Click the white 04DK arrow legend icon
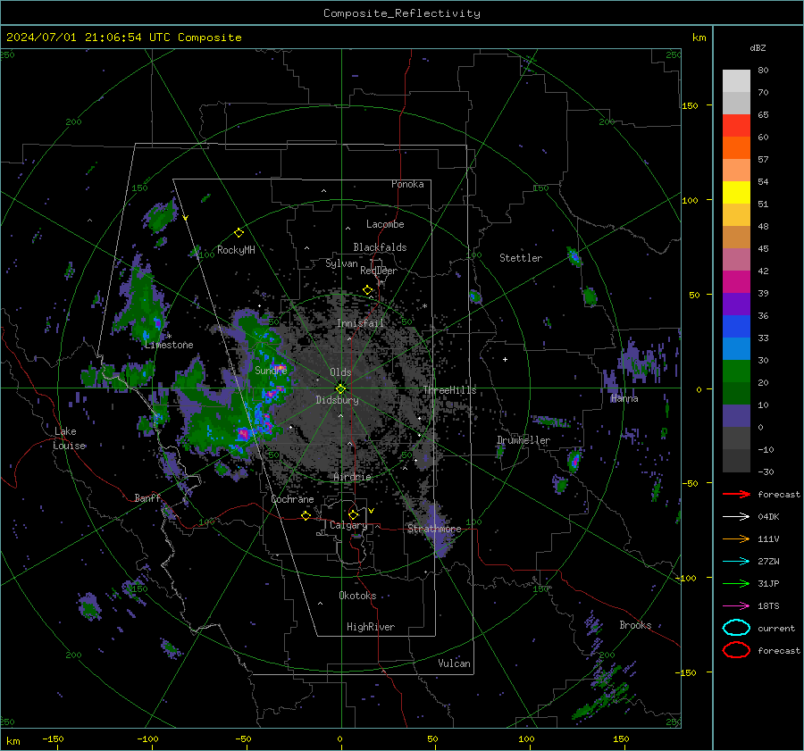The width and height of the screenshot is (804, 751). 736,517
